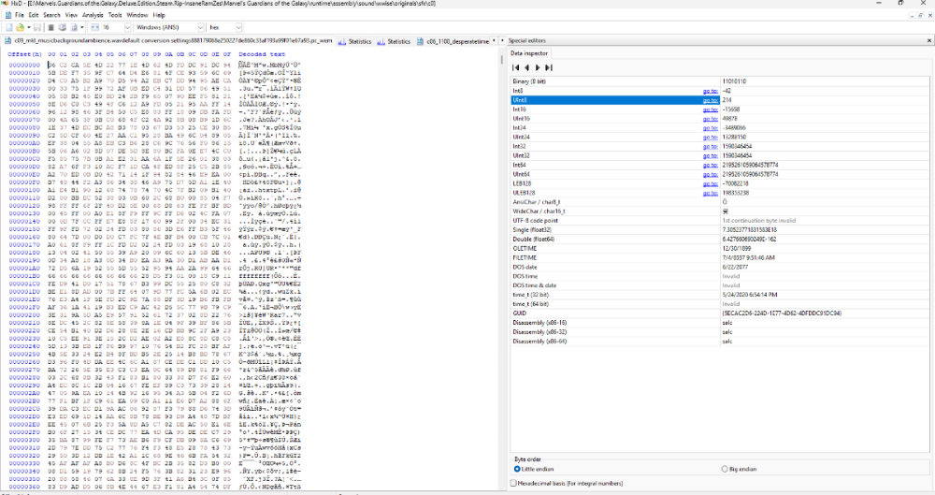Jump to first byte in Data inspector

pyautogui.click(x=516, y=67)
